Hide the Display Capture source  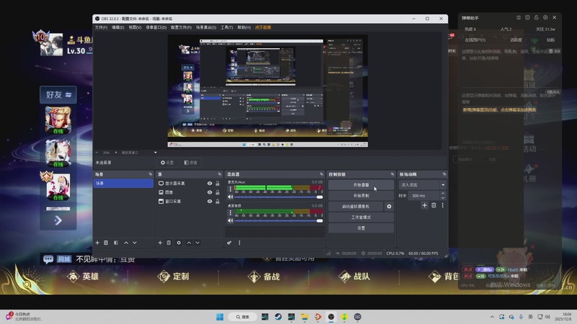click(210, 184)
